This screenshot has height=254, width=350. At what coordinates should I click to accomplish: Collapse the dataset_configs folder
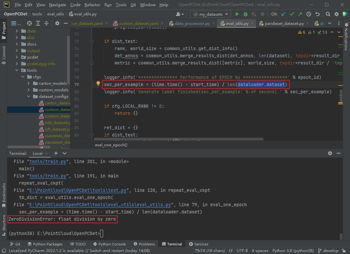pyautogui.click(x=28, y=97)
